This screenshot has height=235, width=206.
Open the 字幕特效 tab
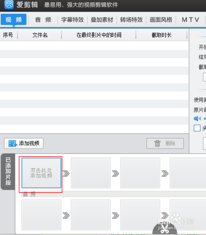(x=73, y=20)
